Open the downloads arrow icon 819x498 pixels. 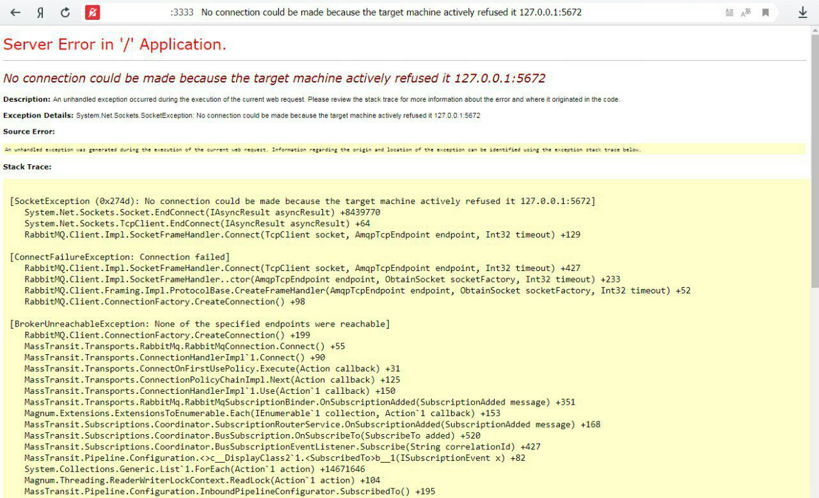coord(802,12)
